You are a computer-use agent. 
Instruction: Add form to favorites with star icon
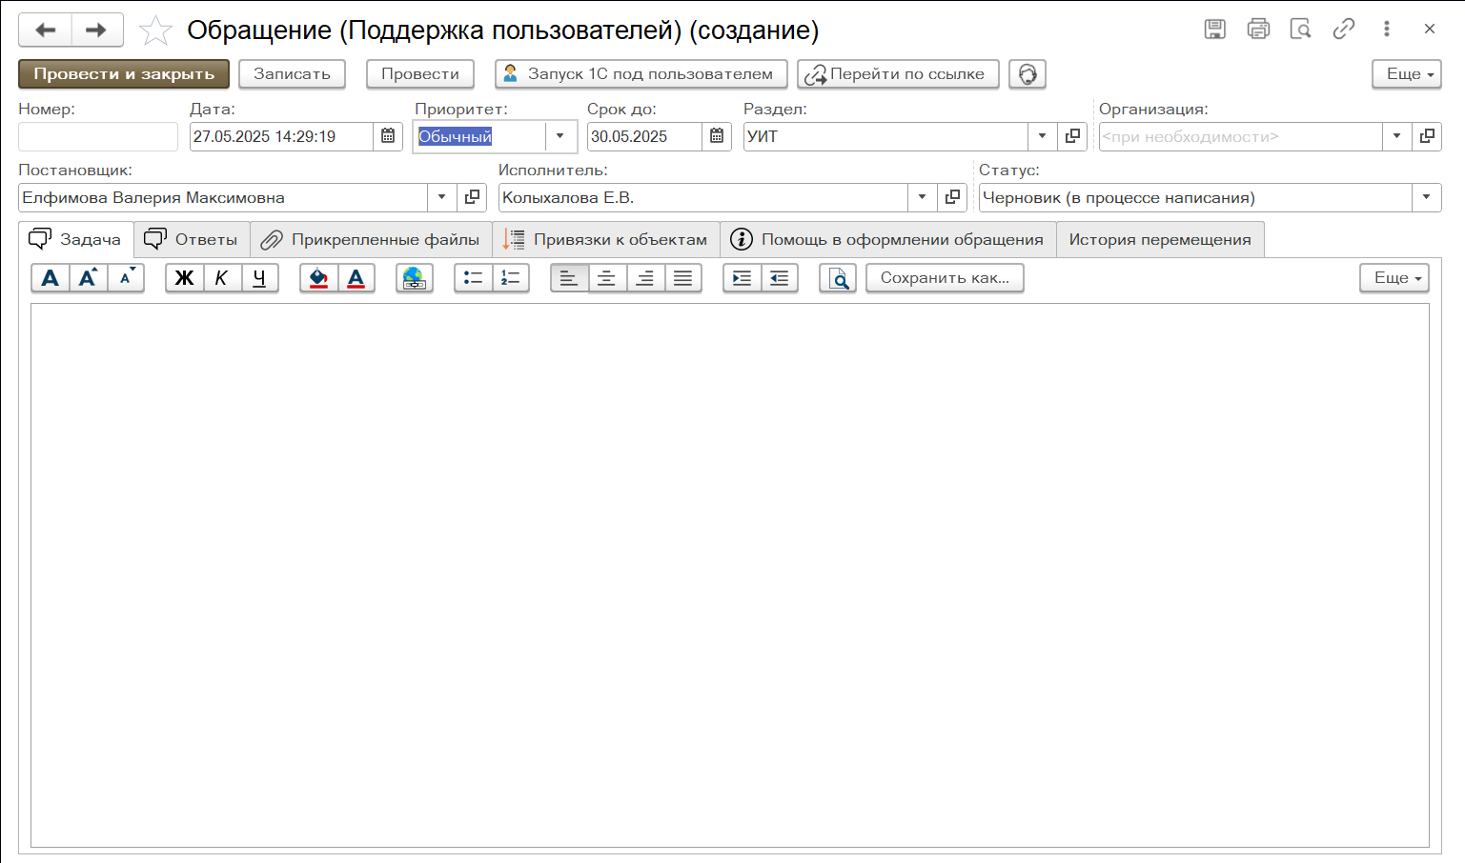point(155,30)
